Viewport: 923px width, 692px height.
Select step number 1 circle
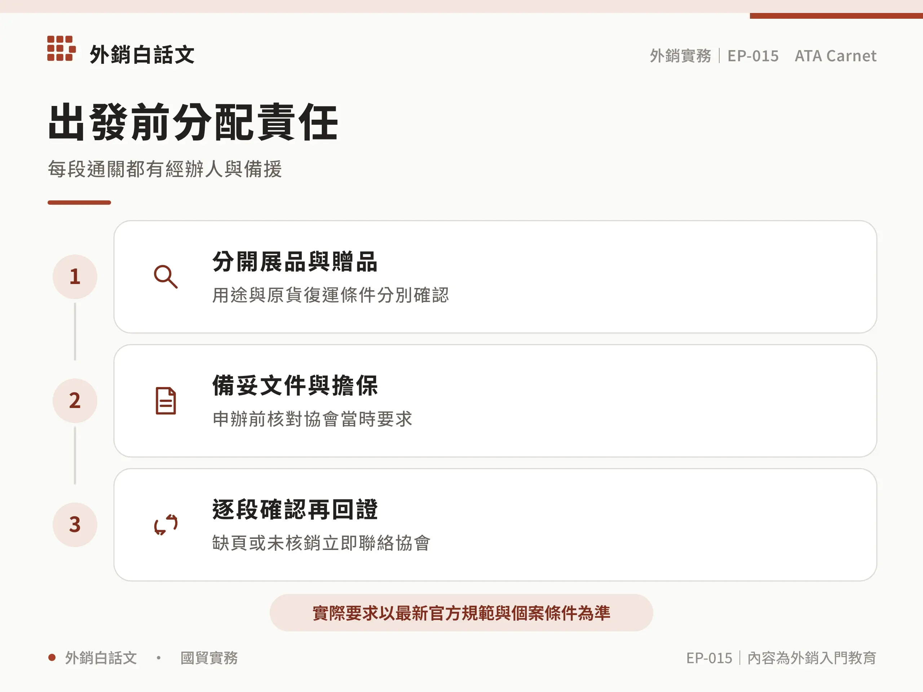coord(75,276)
